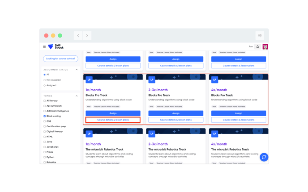Go forward with the right arrow button
This screenshot has height=192, width=308.
click(87, 36)
